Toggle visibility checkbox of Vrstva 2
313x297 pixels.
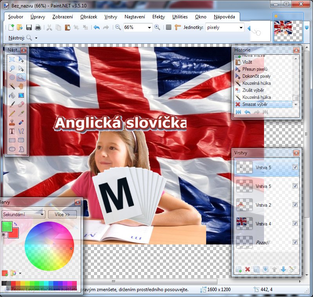pos(295,204)
